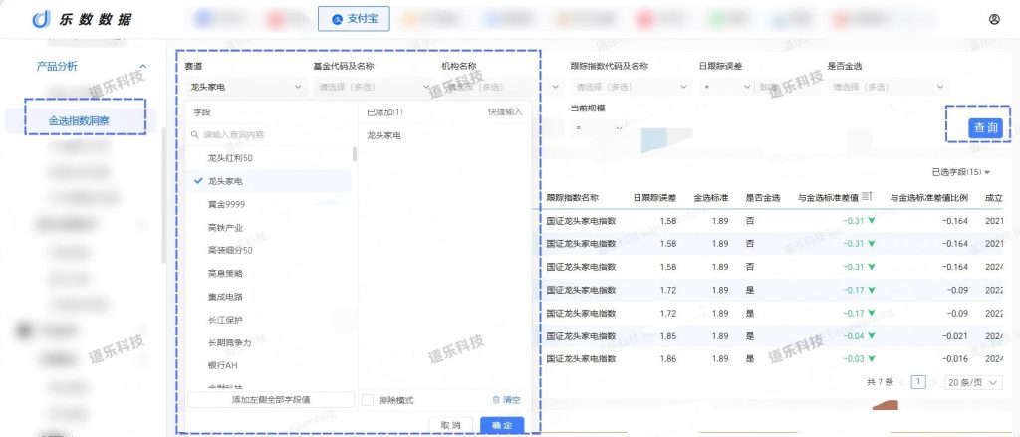The height and width of the screenshot is (437, 1020).
Task: Click 添加左侧全部字段值 button
Action: [270, 400]
